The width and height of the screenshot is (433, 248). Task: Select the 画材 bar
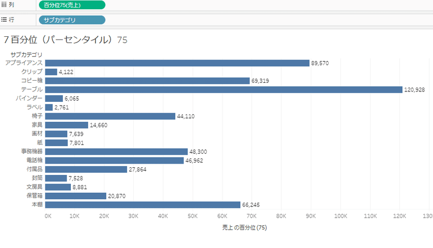[56, 134]
